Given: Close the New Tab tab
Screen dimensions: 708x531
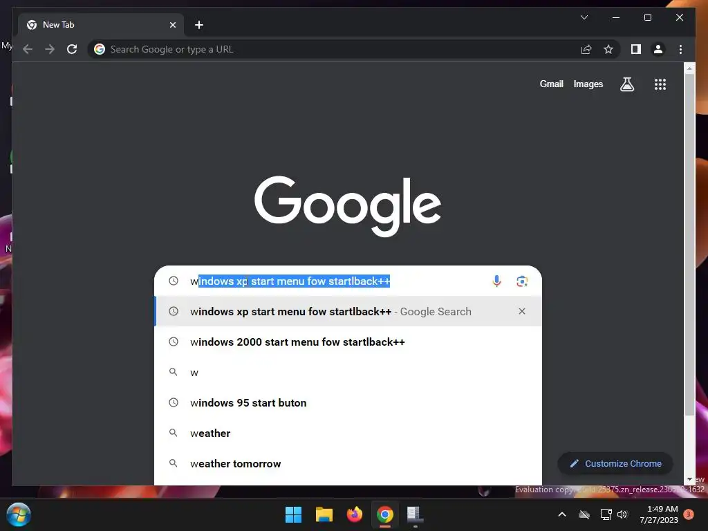Looking at the screenshot, I should click(x=172, y=25).
